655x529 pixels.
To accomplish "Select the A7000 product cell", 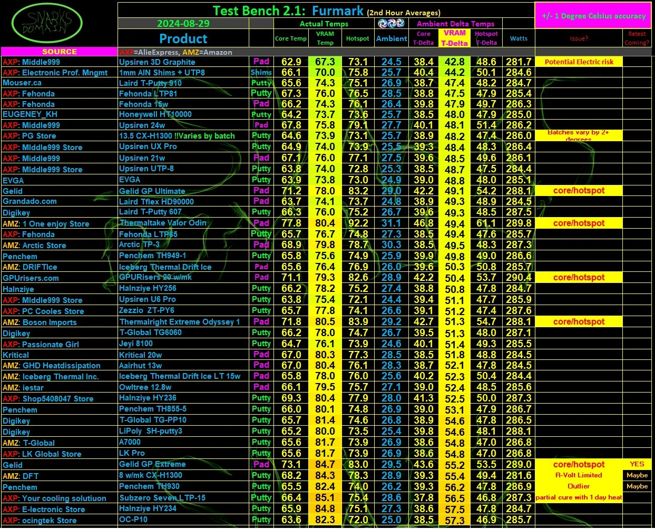I will [x=183, y=442].
